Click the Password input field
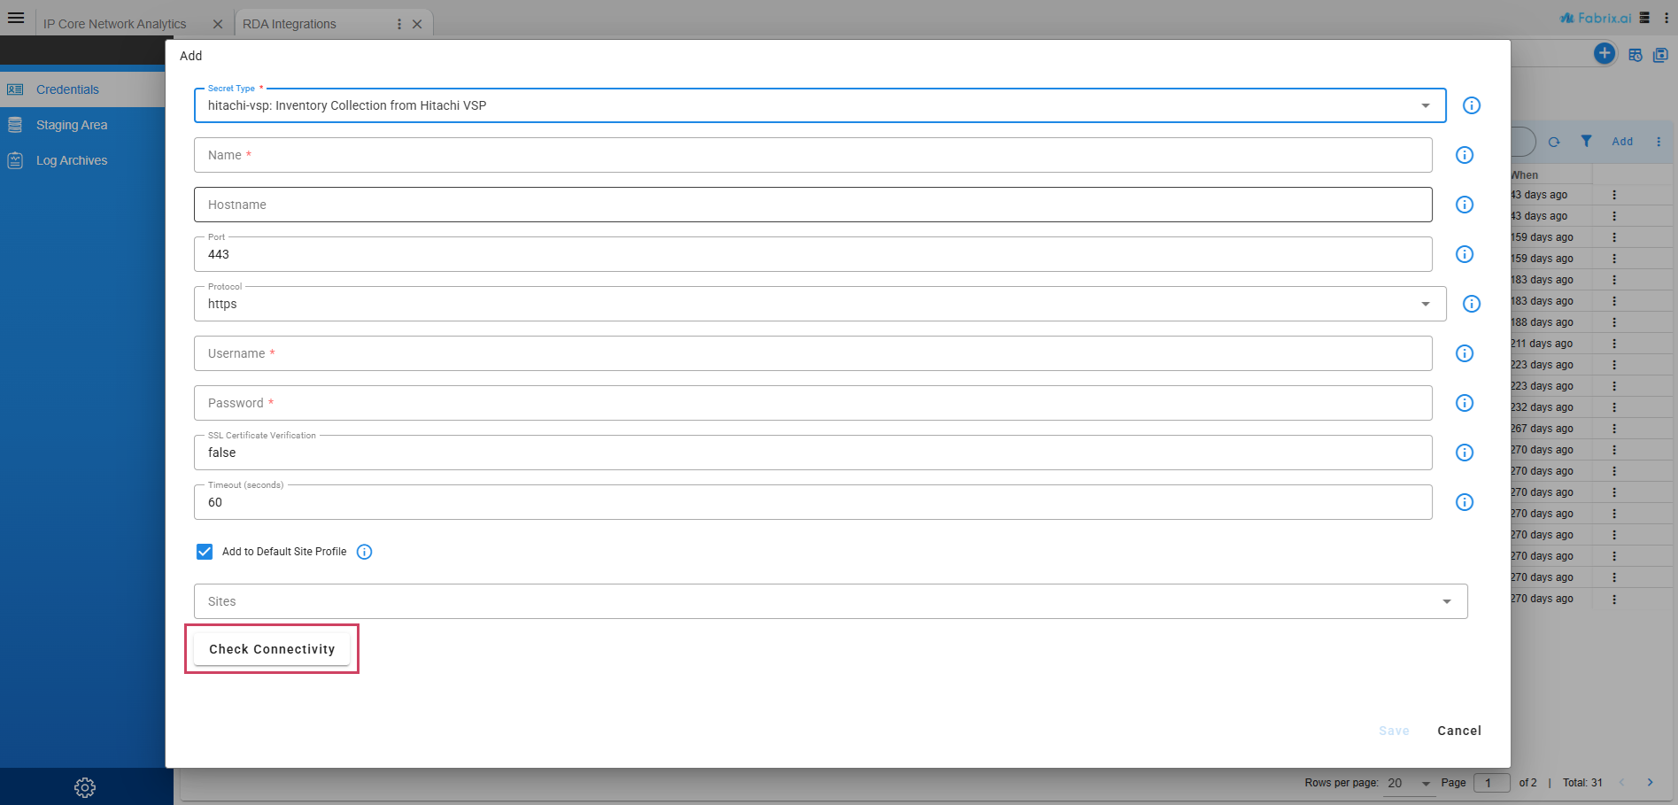The image size is (1678, 805). point(813,403)
